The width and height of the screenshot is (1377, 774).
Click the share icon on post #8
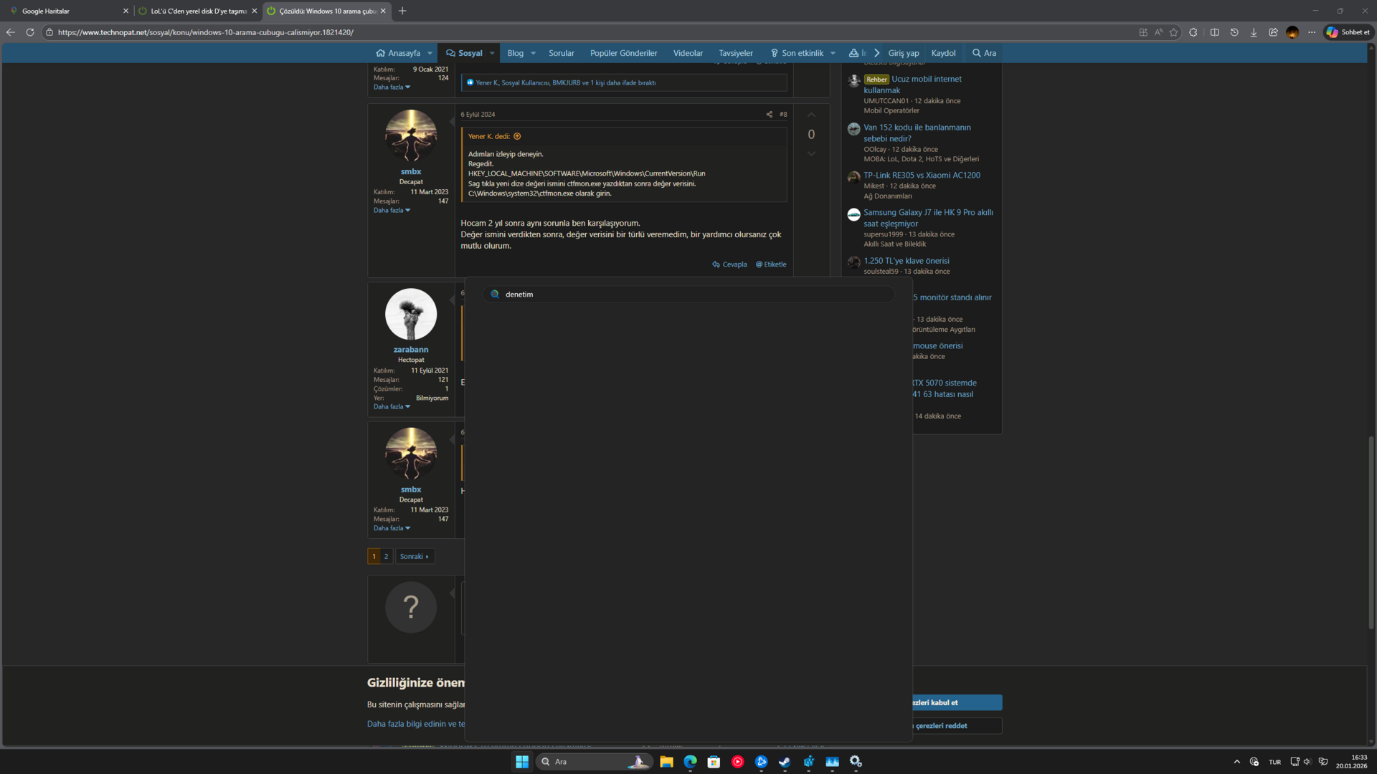[770, 115]
